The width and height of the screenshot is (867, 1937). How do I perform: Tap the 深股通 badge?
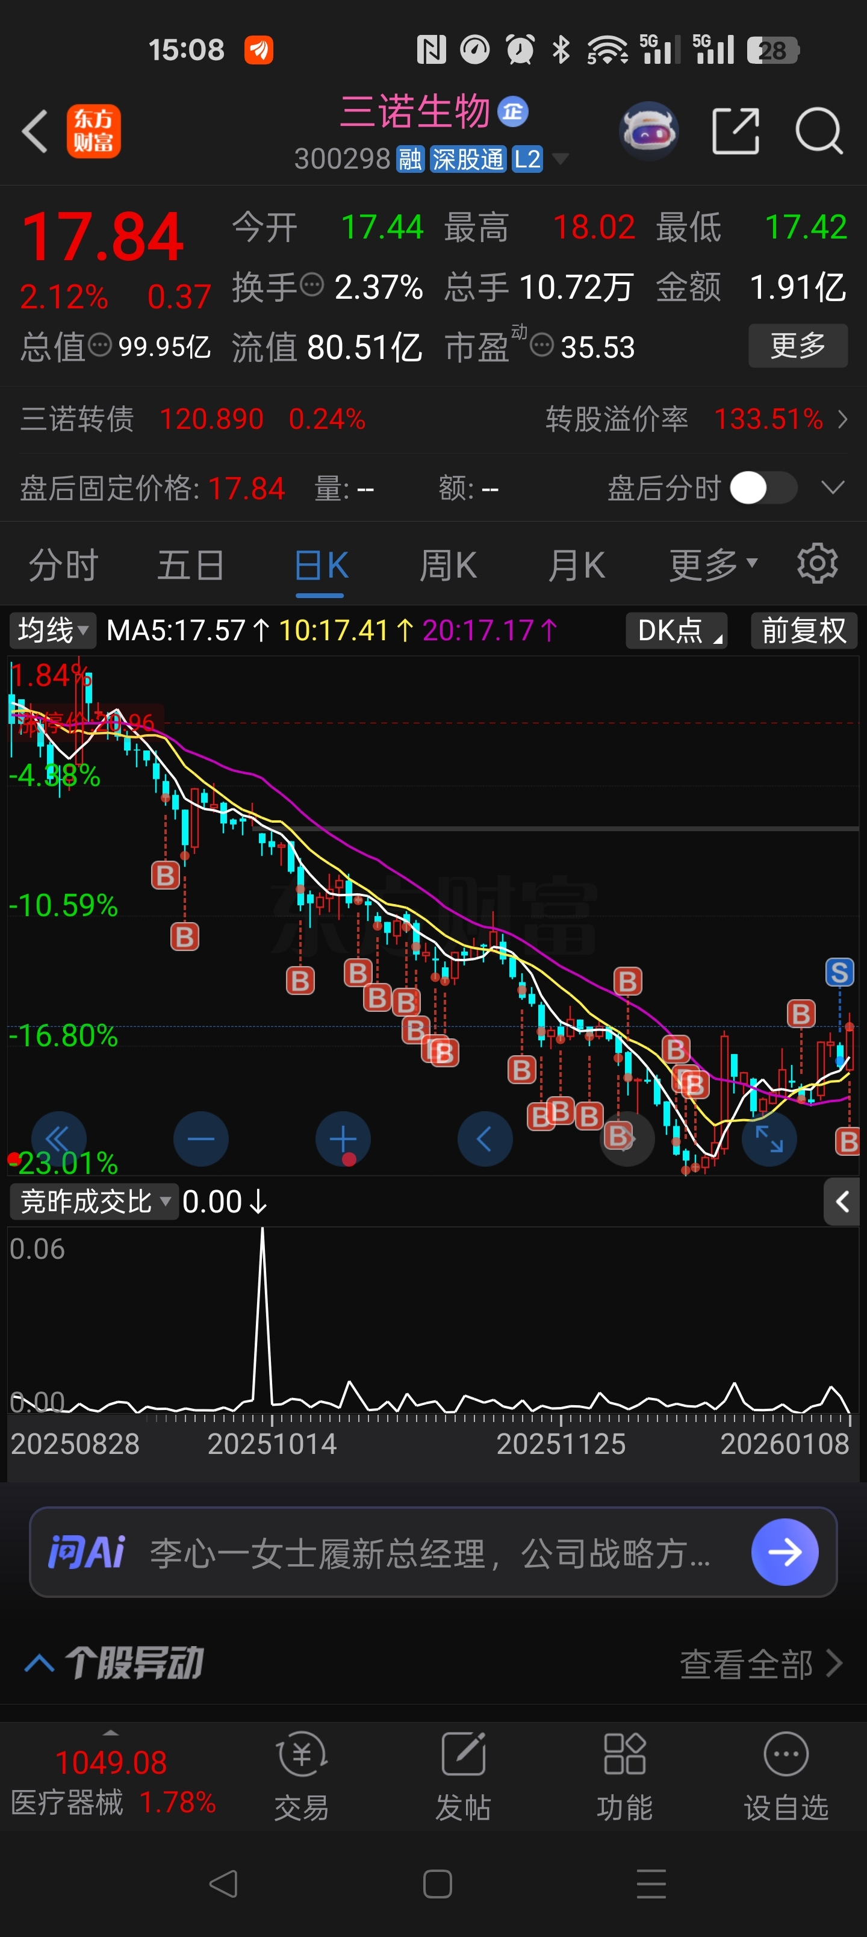coord(467,160)
